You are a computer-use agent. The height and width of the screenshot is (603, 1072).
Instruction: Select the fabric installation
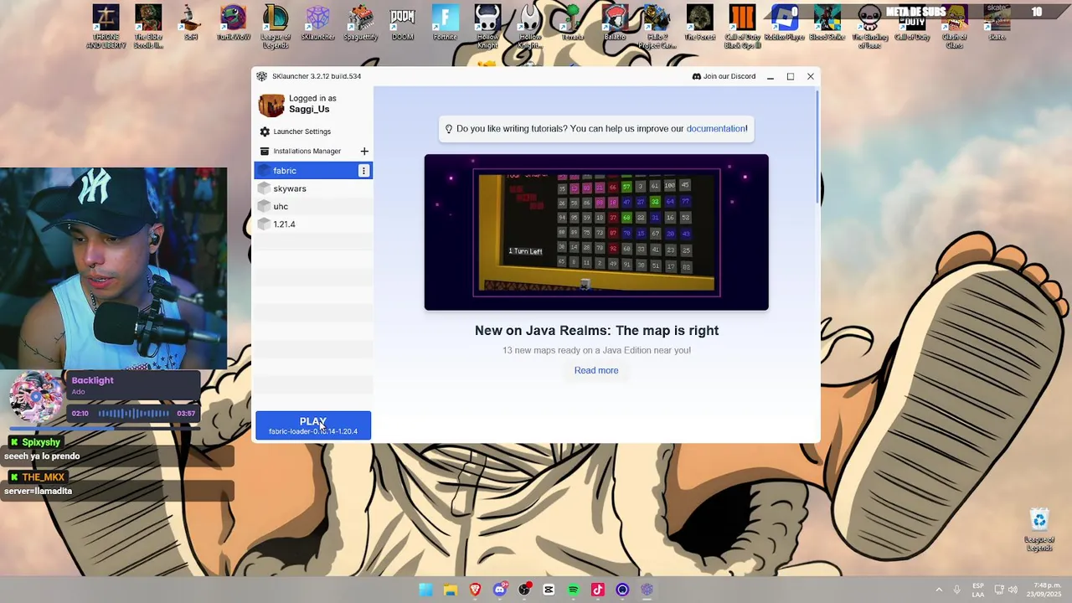click(312, 171)
